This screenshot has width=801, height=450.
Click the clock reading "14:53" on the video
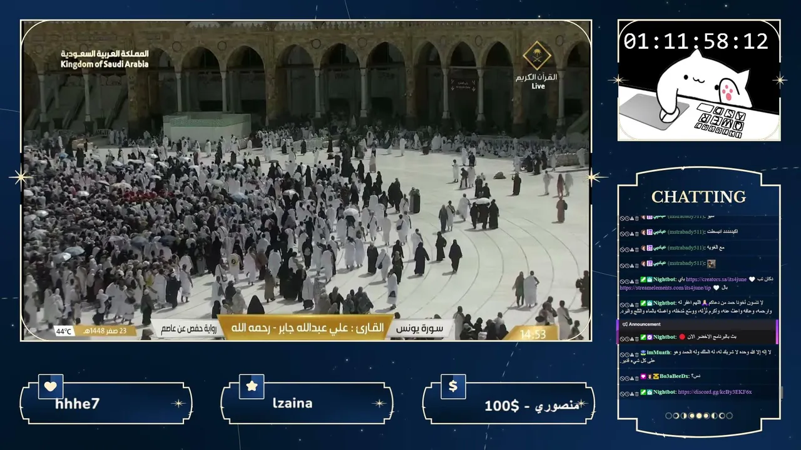533,334
